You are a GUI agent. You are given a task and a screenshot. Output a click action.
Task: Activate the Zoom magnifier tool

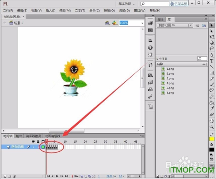[212, 127]
